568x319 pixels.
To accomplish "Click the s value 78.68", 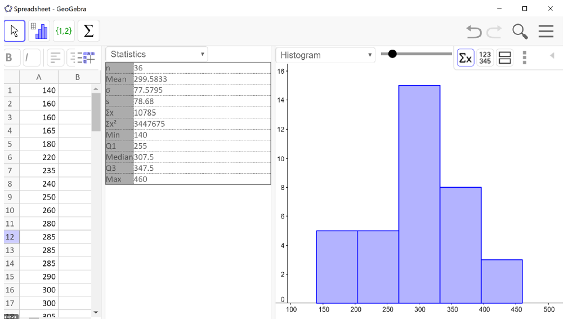I will tap(144, 101).
